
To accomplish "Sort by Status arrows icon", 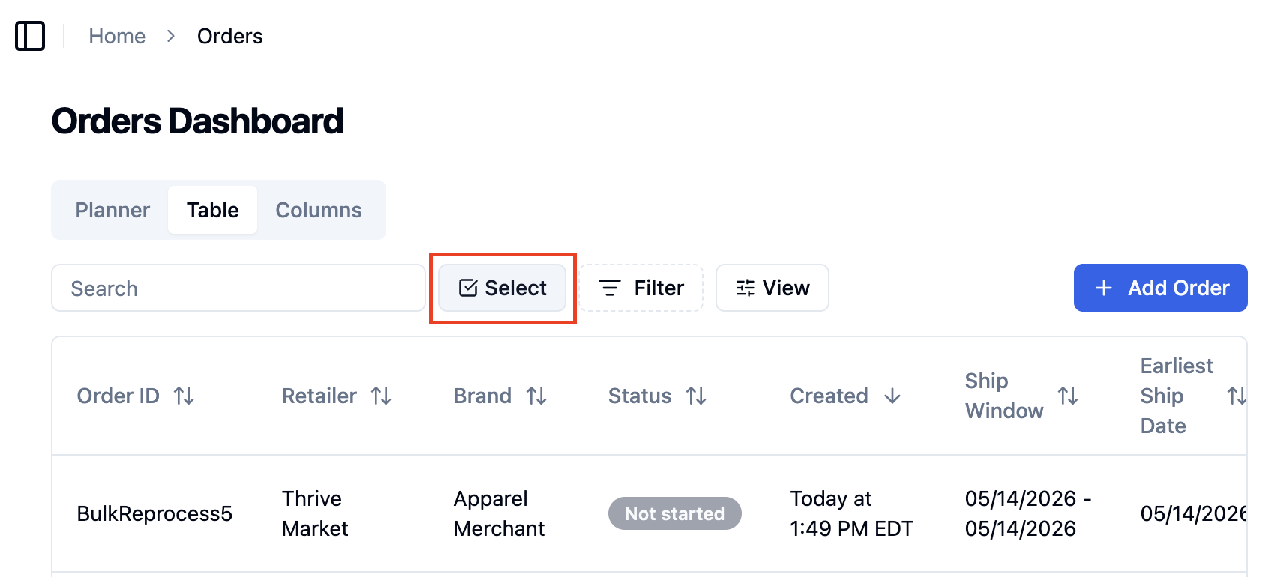I will click(x=696, y=396).
